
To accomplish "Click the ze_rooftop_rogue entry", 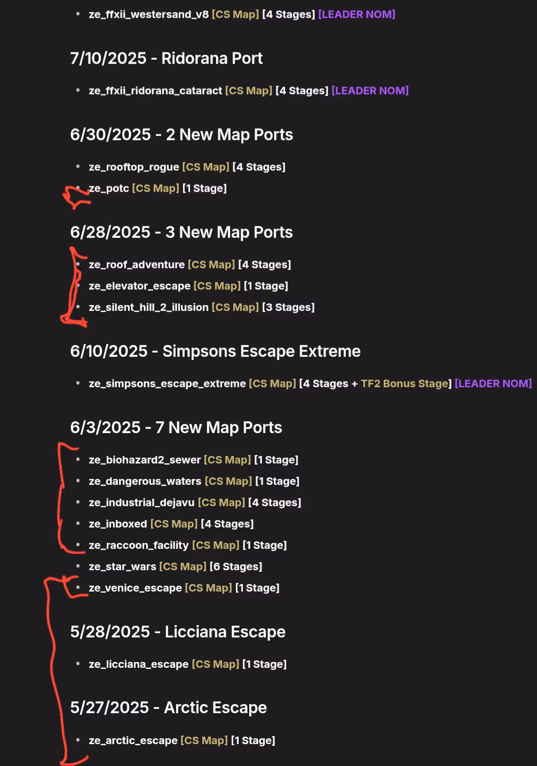I will coord(134,167).
